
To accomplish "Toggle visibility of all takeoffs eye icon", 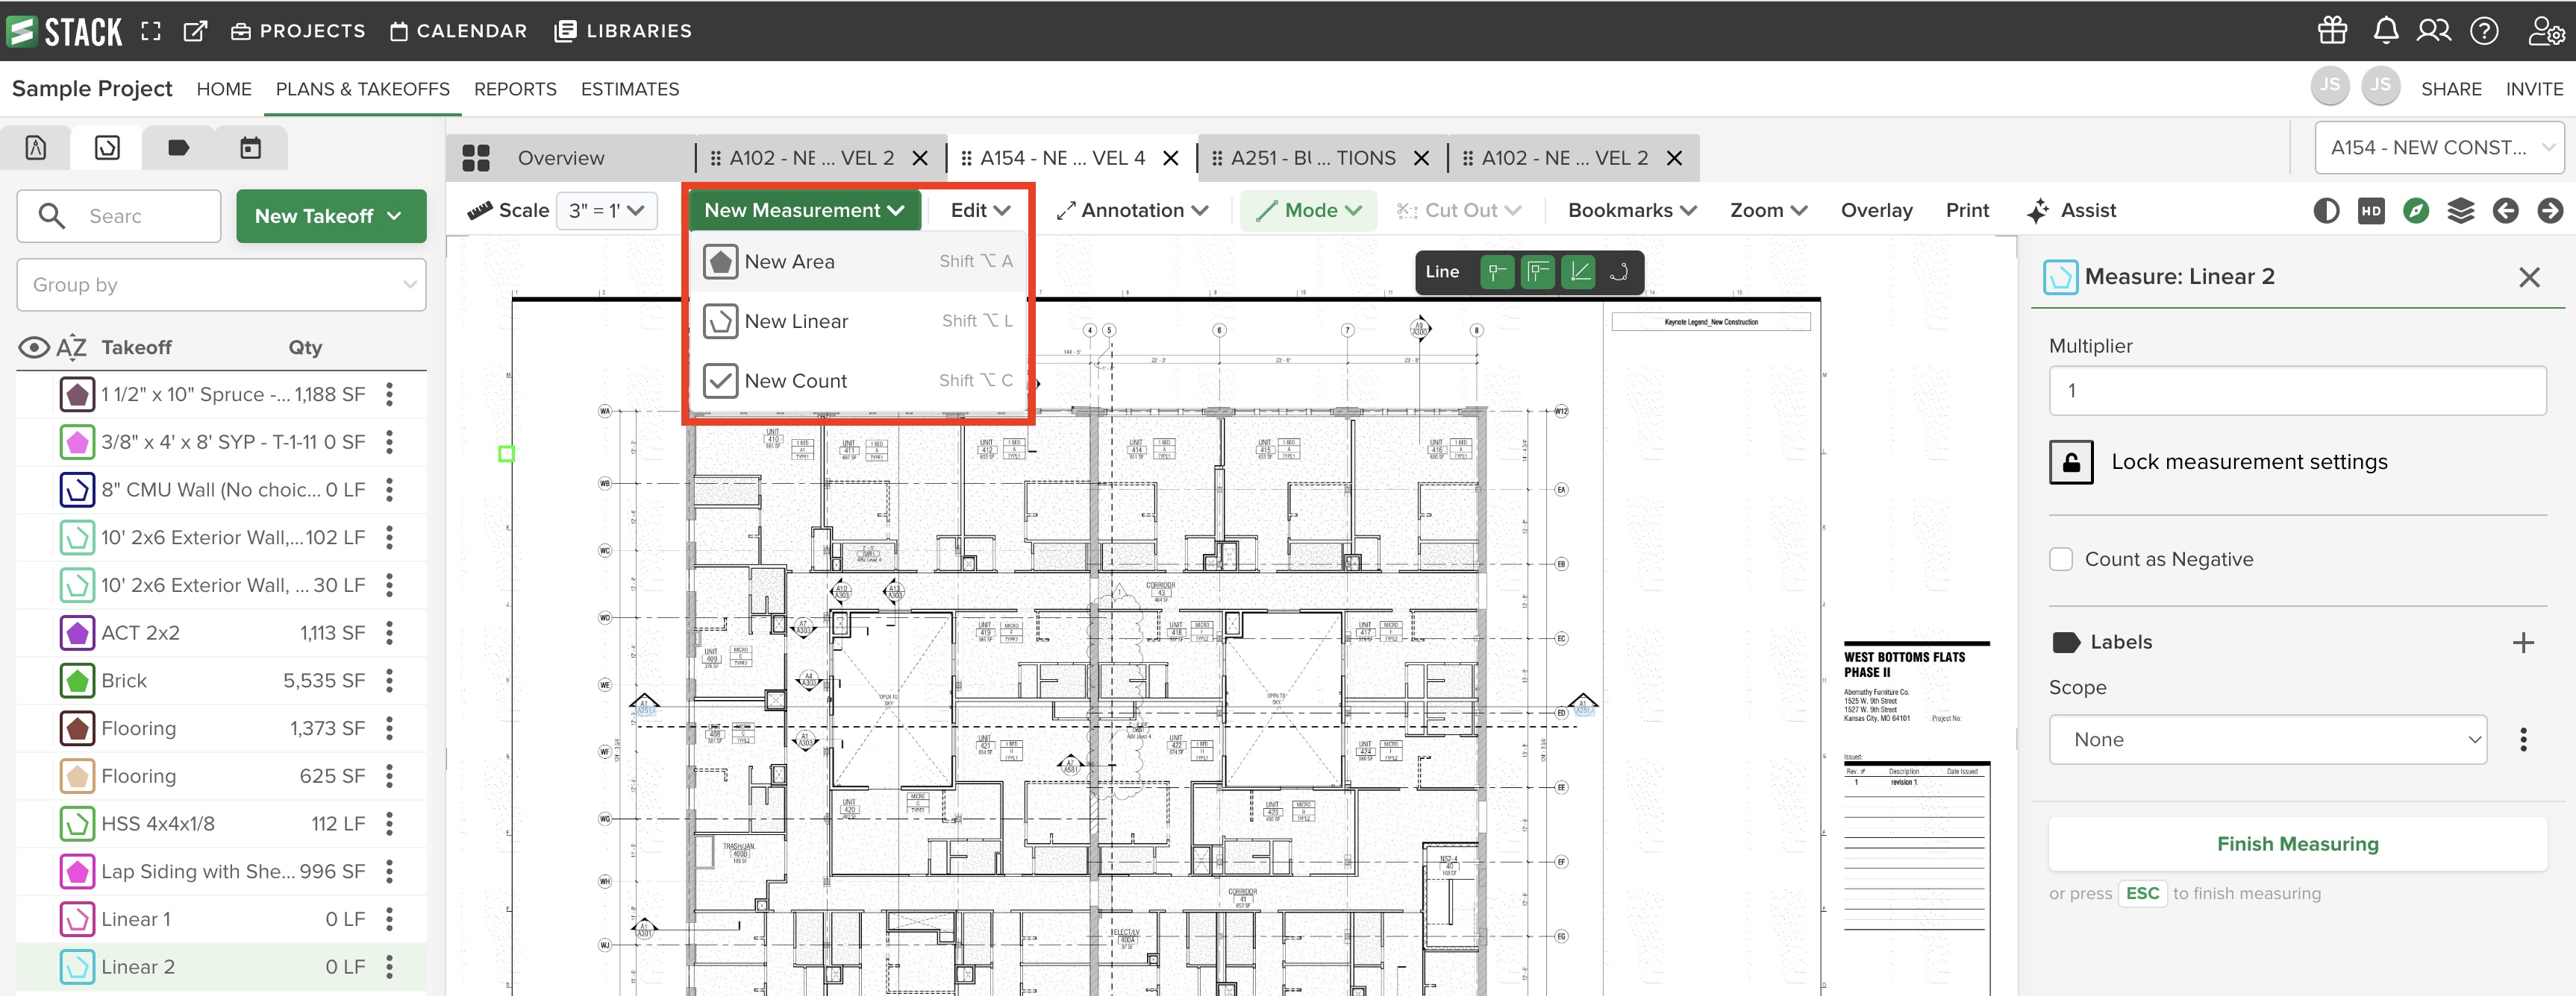I will tap(34, 347).
